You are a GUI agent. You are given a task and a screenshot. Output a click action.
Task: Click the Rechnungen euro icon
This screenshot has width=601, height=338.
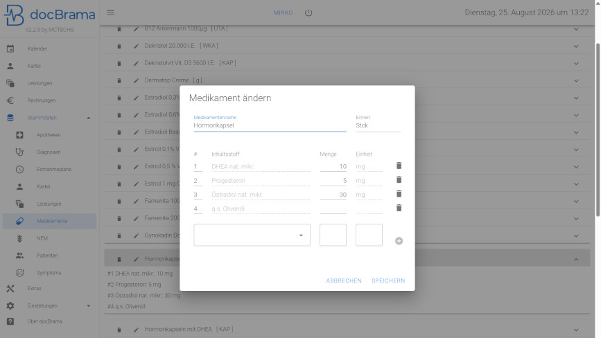click(x=10, y=100)
